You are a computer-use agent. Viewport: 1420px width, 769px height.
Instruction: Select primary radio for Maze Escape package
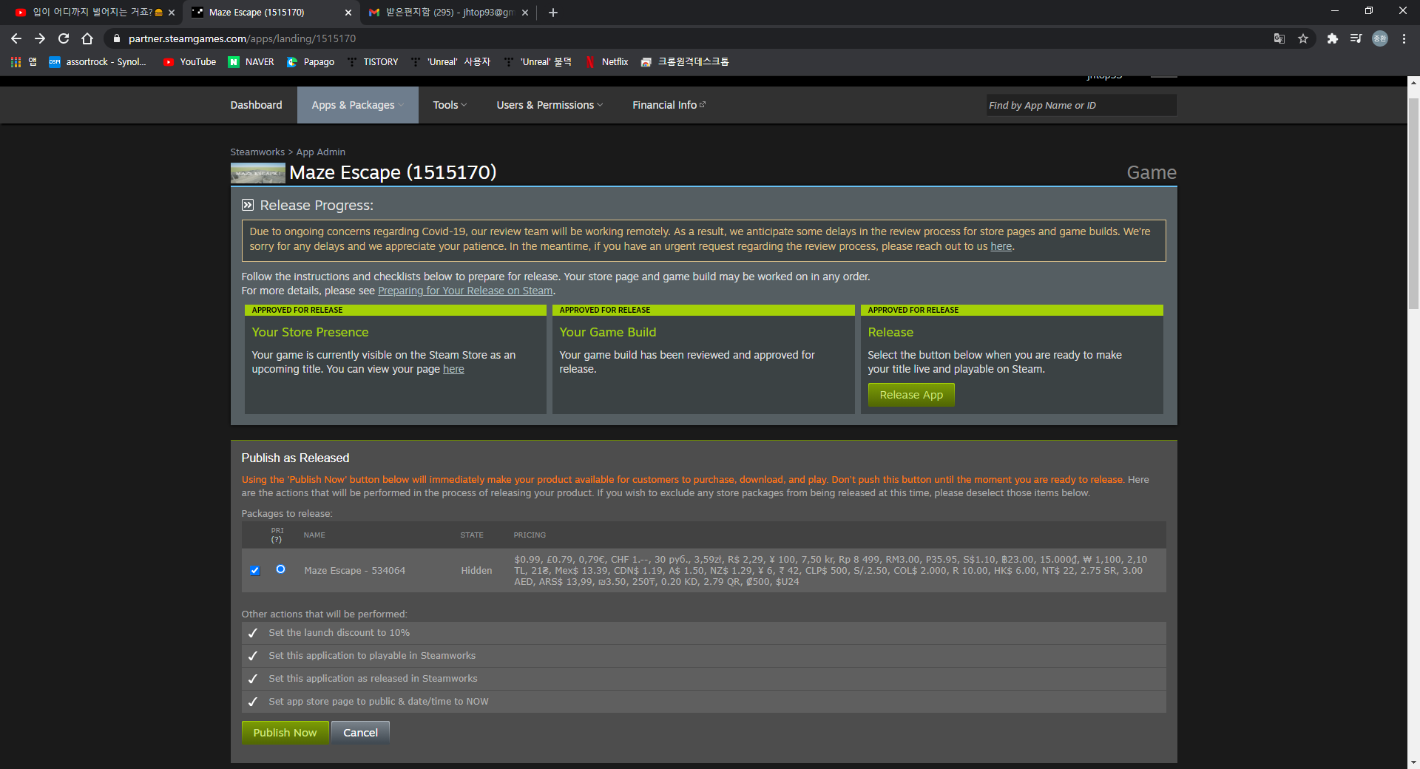[x=280, y=569]
